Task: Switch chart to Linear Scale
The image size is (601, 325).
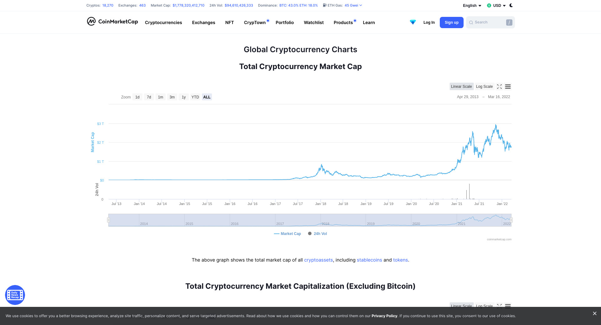Action: pos(461,87)
